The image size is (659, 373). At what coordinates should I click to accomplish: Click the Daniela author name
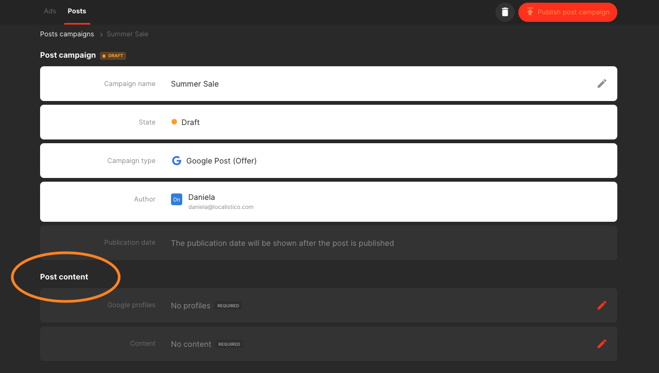(201, 197)
